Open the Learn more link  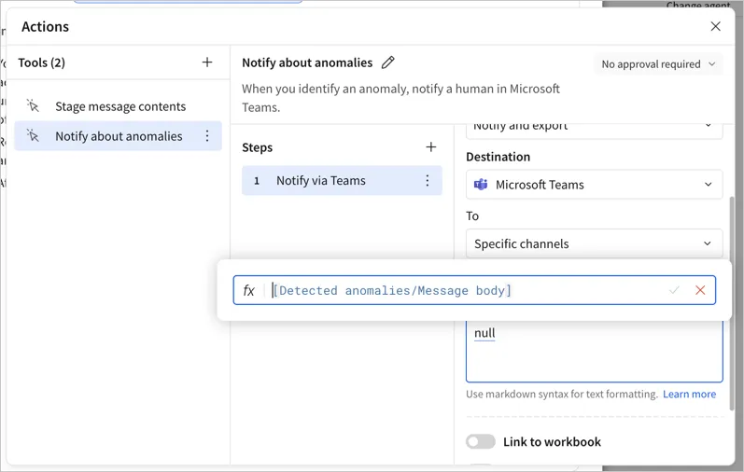pos(689,395)
